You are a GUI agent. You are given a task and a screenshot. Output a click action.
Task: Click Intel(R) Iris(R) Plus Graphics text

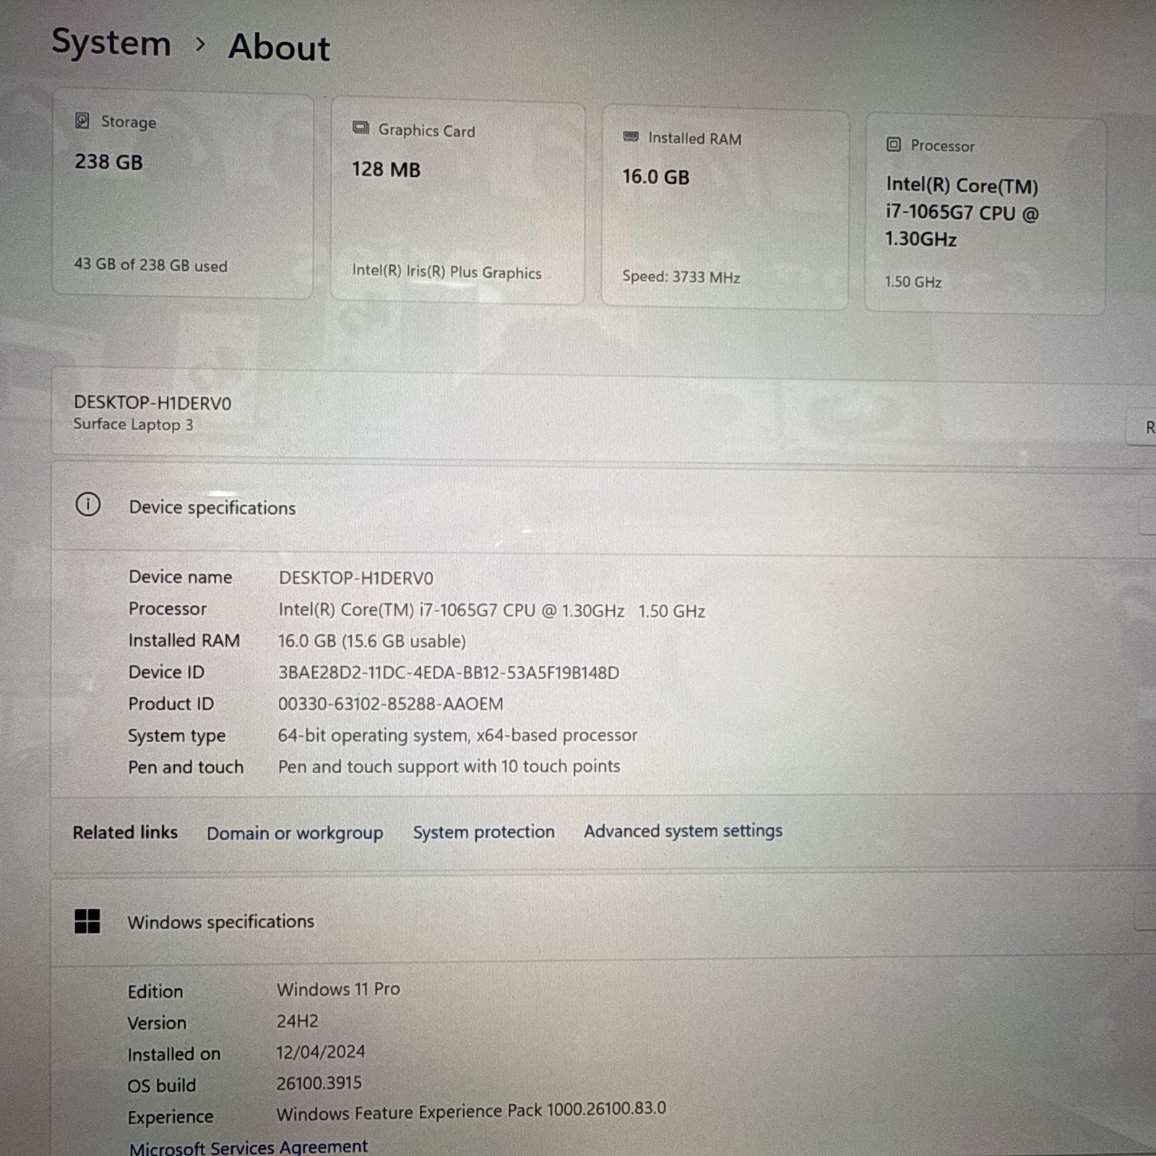[447, 272]
